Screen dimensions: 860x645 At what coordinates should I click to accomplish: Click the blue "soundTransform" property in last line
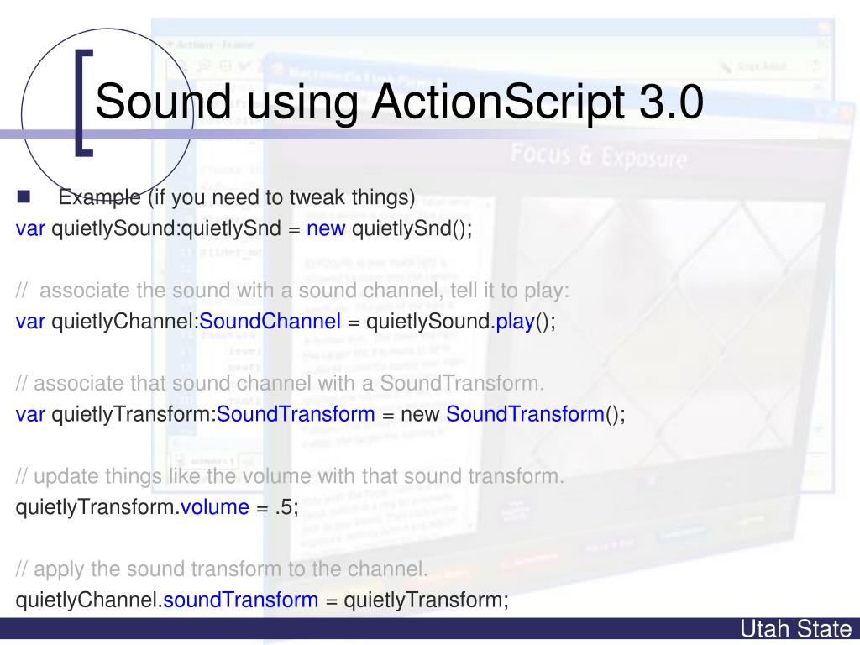click(240, 600)
